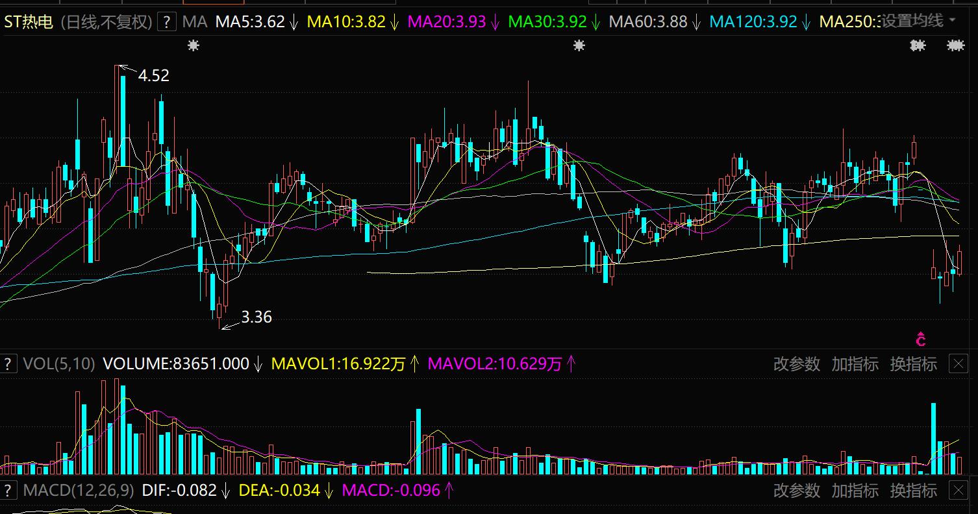Click the help icon next to ST热电 title
978x514 pixels.
tap(167, 22)
